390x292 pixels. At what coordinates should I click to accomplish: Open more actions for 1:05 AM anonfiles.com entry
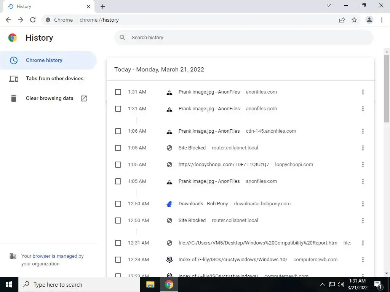tap(363, 181)
